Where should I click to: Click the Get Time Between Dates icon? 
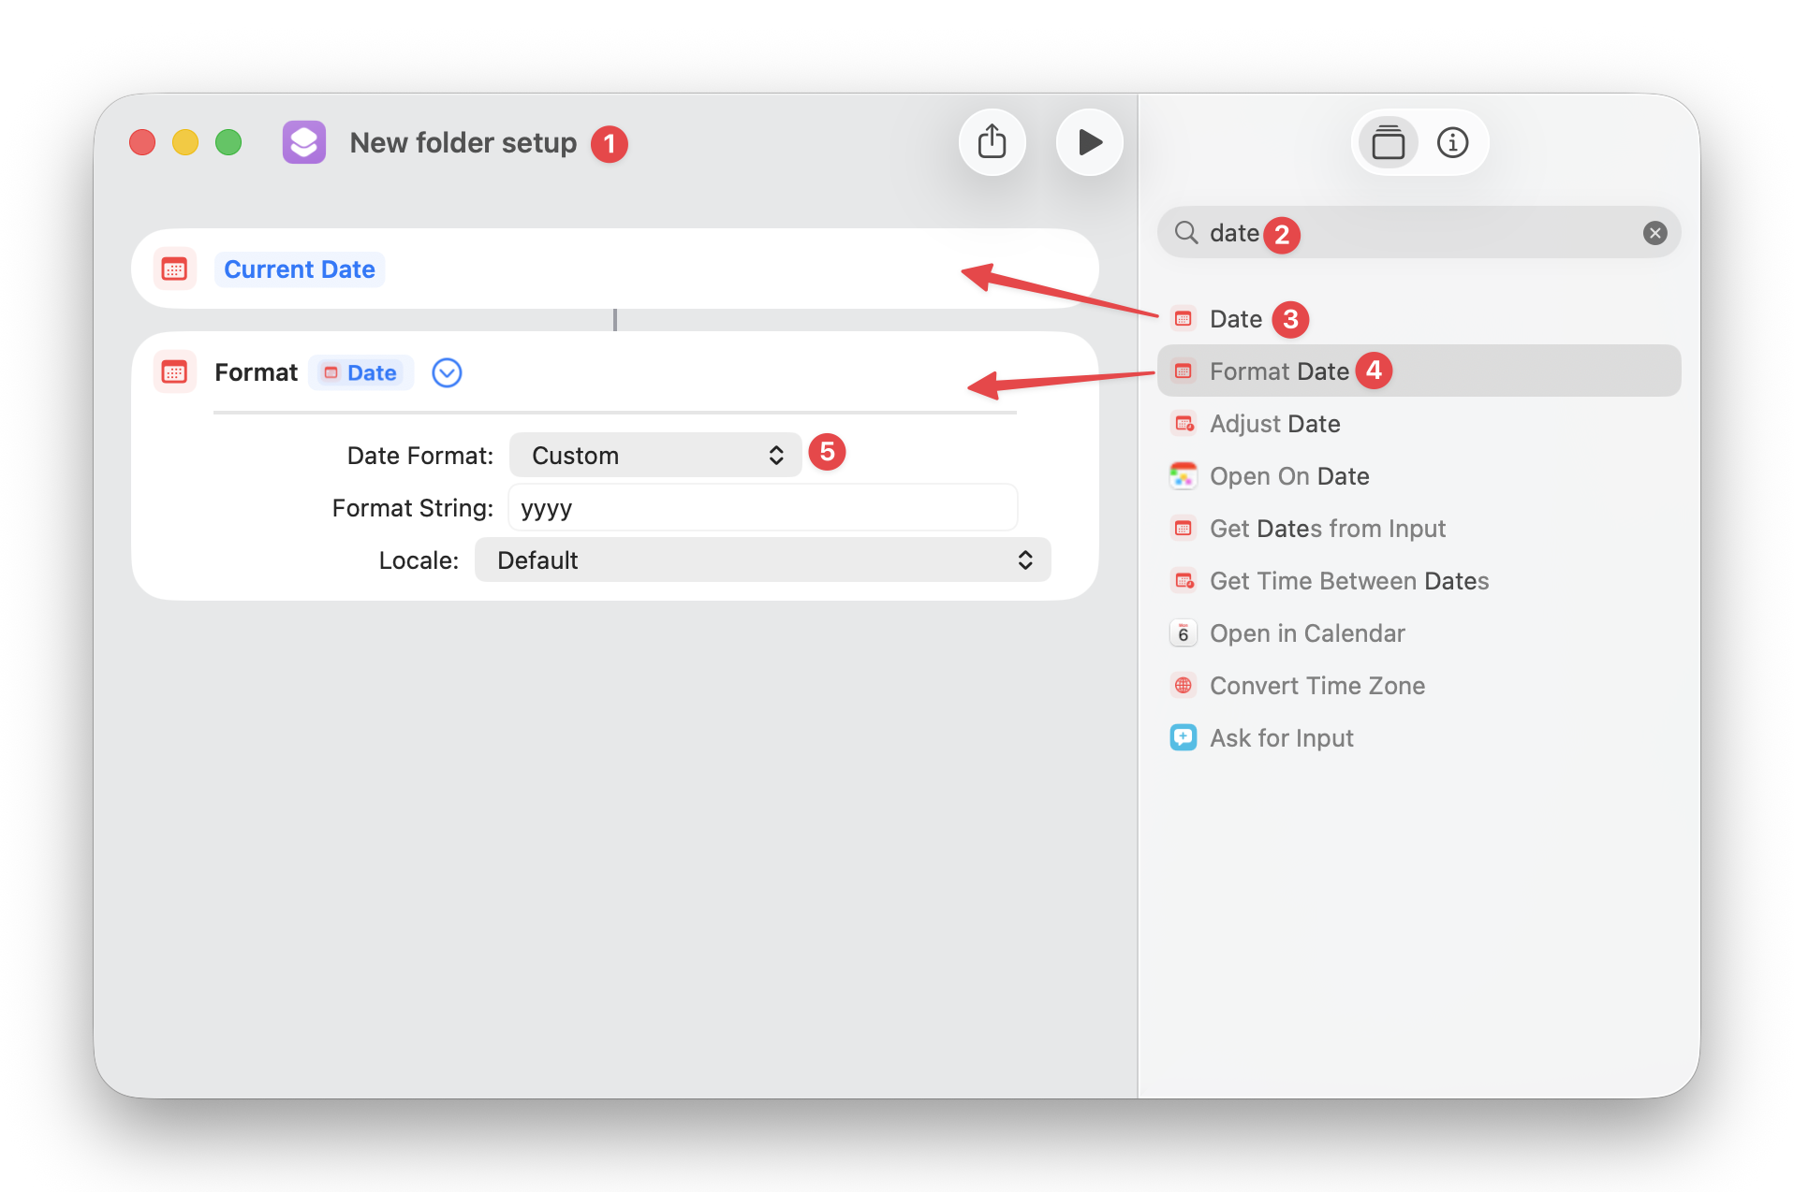pos(1183,580)
